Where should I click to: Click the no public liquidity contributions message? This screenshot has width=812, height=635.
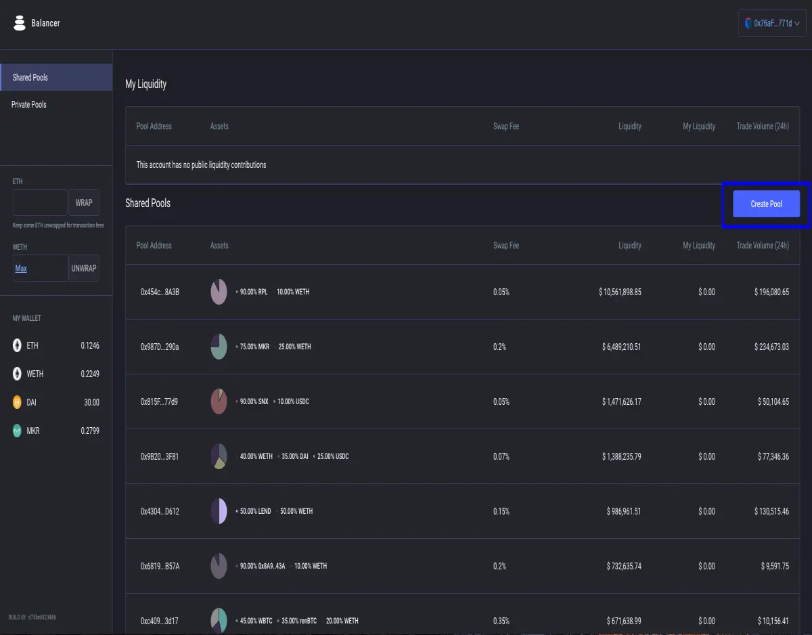coord(201,165)
